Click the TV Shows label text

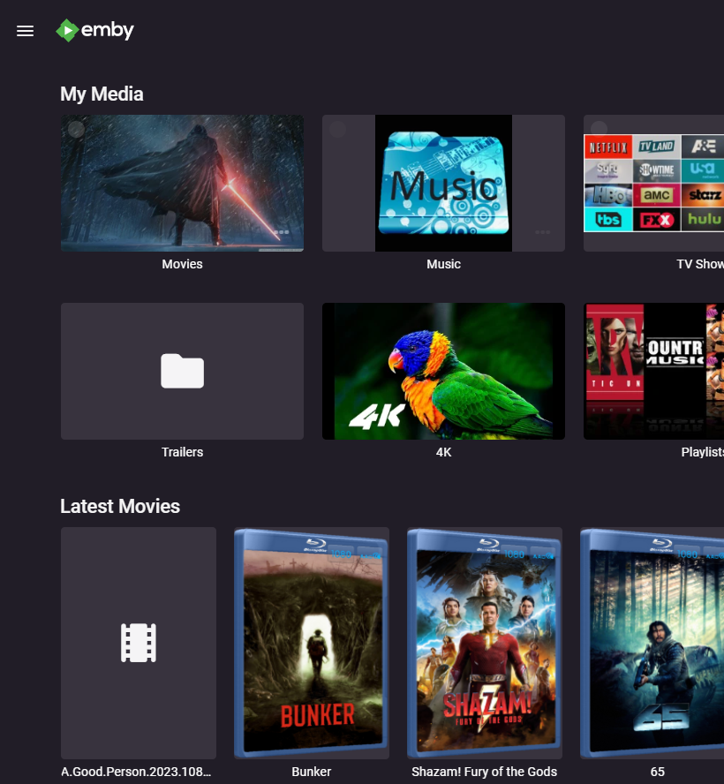coord(700,264)
